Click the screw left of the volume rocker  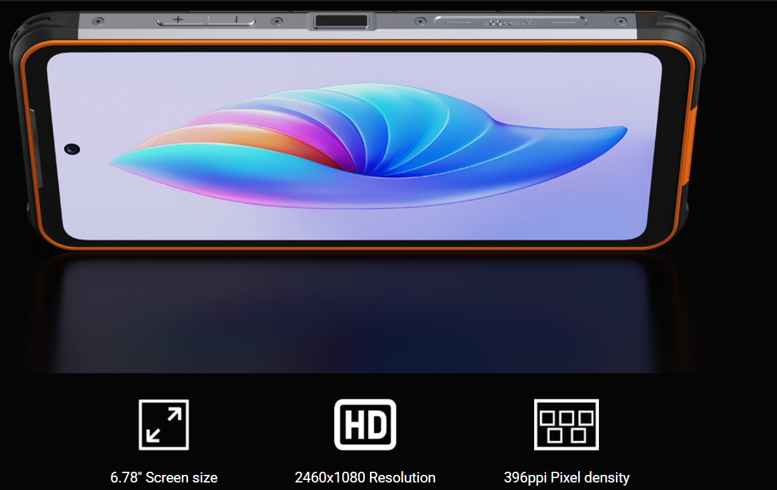pyautogui.click(x=99, y=21)
